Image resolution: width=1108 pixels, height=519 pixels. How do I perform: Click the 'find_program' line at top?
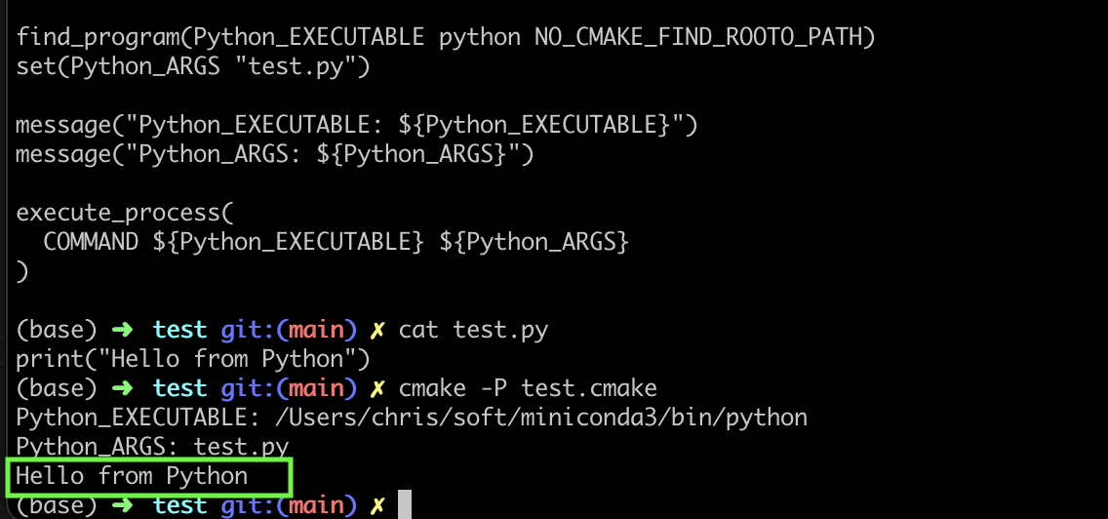(446, 37)
